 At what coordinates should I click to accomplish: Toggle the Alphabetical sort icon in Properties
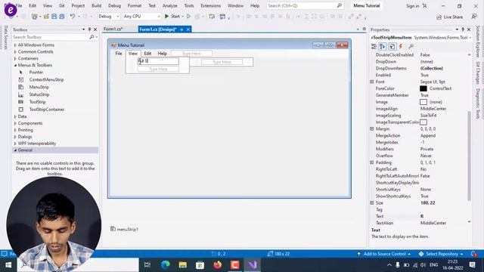383,46
